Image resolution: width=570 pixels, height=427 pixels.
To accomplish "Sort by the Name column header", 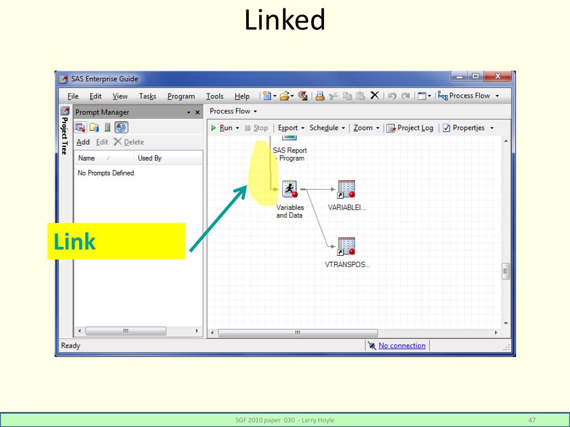I will click(x=104, y=158).
